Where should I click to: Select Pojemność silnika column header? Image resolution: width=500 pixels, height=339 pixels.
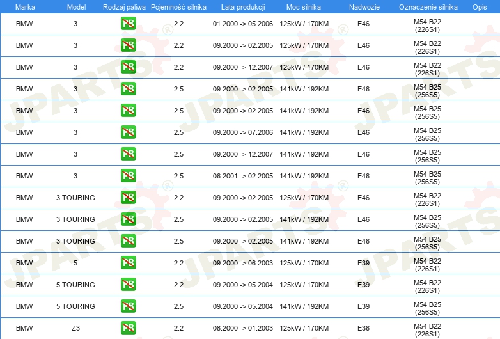pos(178,7)
